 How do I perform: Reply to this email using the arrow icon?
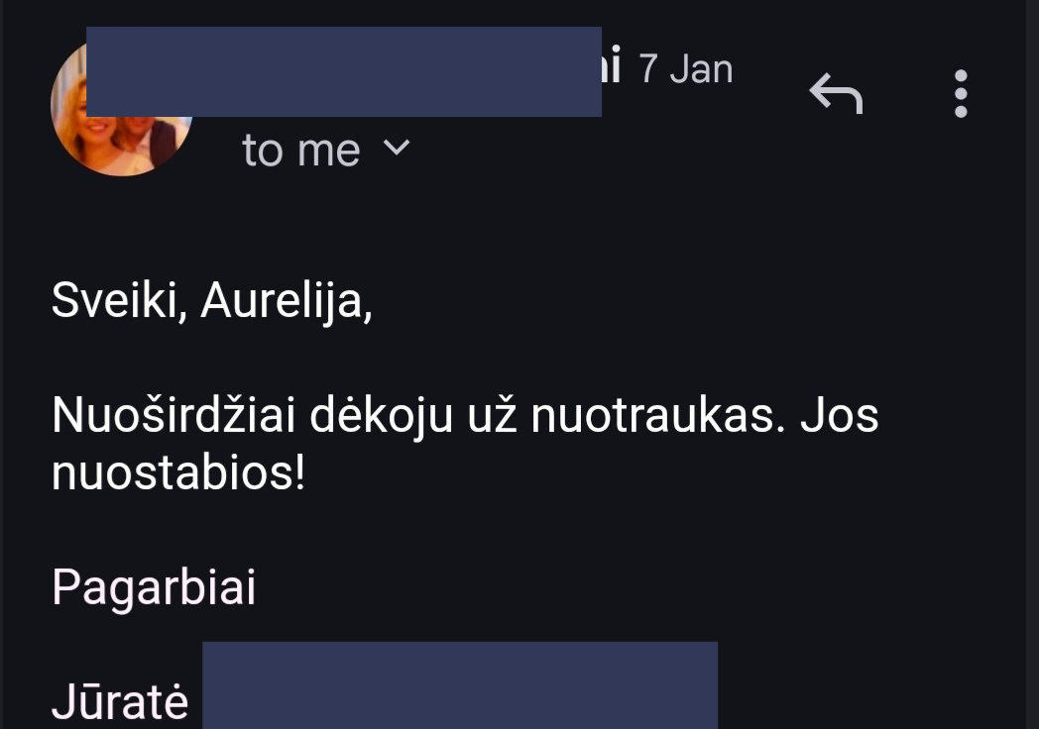pos(836,93)
